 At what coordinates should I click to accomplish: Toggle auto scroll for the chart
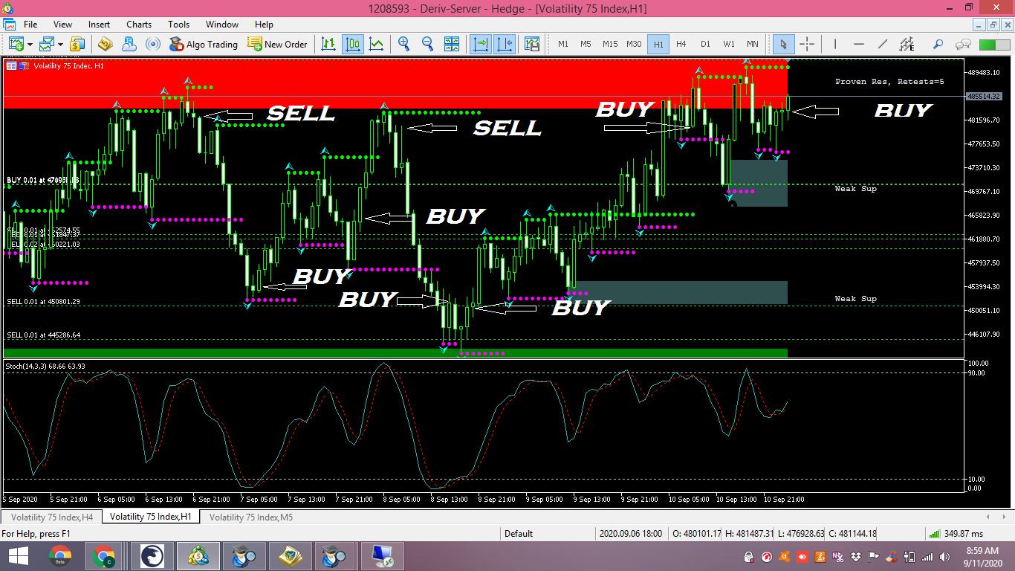coord(481,45)
